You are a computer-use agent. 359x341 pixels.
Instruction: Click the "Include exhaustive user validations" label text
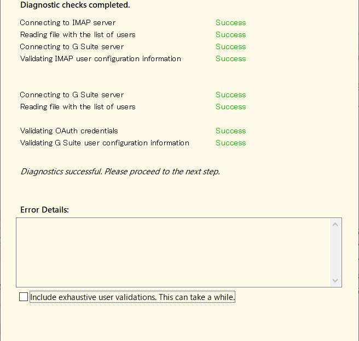(132, 297)
